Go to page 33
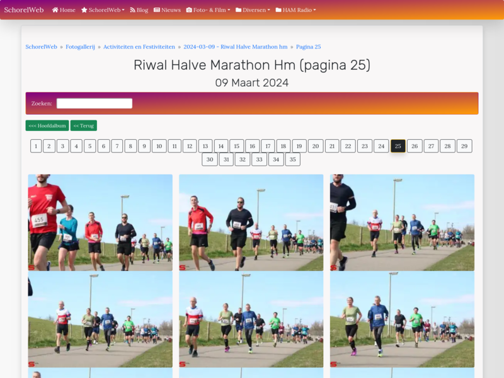The width and height of the screenshot is (504, 378). click(x=260, y=159)
